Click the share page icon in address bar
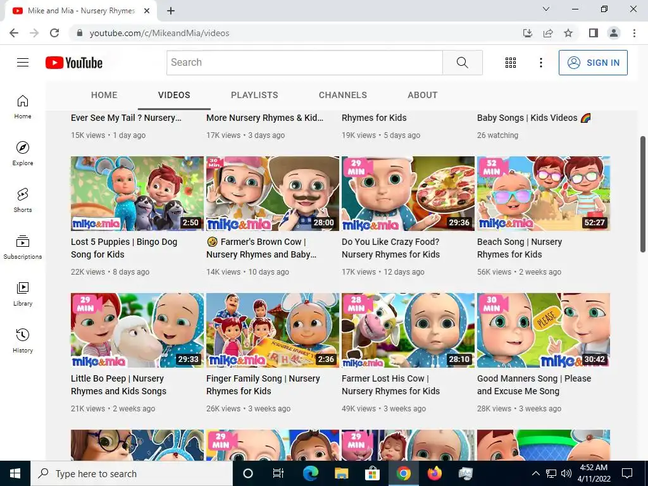Image resolution: width=648 pixels, height=486 pixels. (548, 33)
